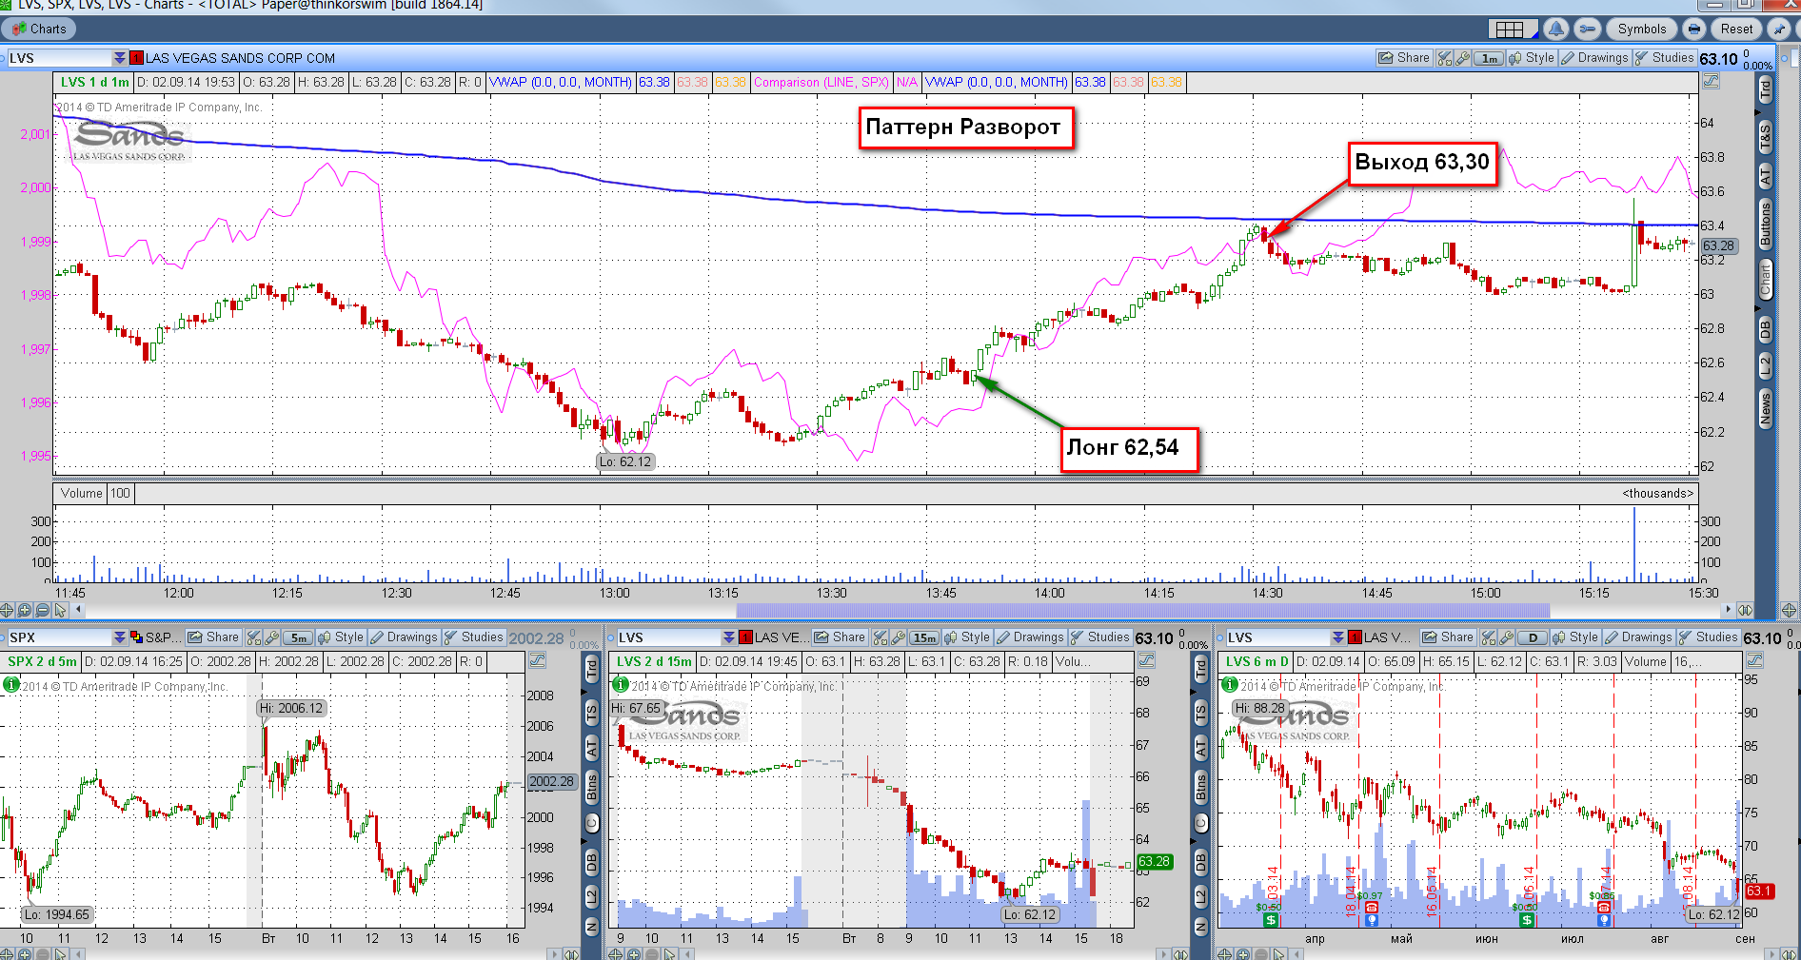This screenshot has width=1801, height=960.
Task: Select the pointer cursor tool below main chart
Action: (x=61, y=610)
